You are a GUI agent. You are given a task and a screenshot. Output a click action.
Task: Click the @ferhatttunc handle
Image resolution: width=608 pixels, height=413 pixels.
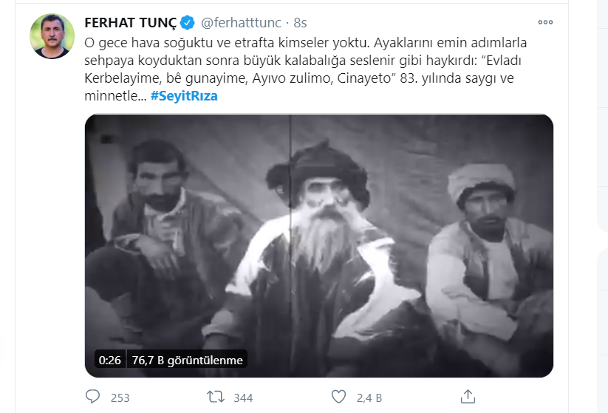(x=241, y=23)
